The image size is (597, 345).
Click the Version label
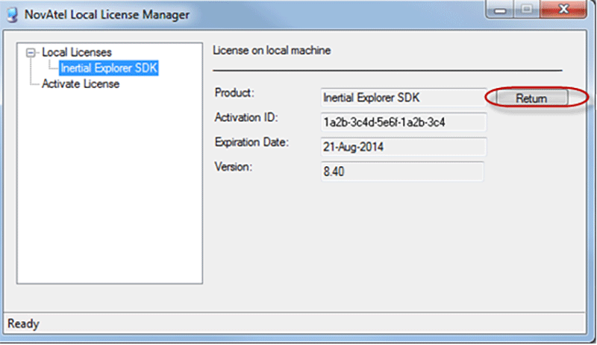click(x=234, y=167)
